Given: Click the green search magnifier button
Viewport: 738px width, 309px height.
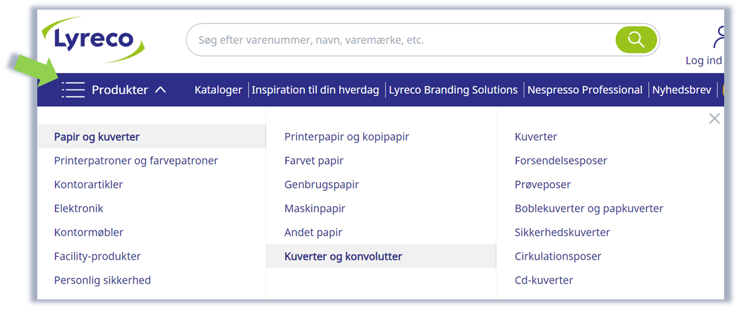Looking at the screenshot, I should point(636,40).
